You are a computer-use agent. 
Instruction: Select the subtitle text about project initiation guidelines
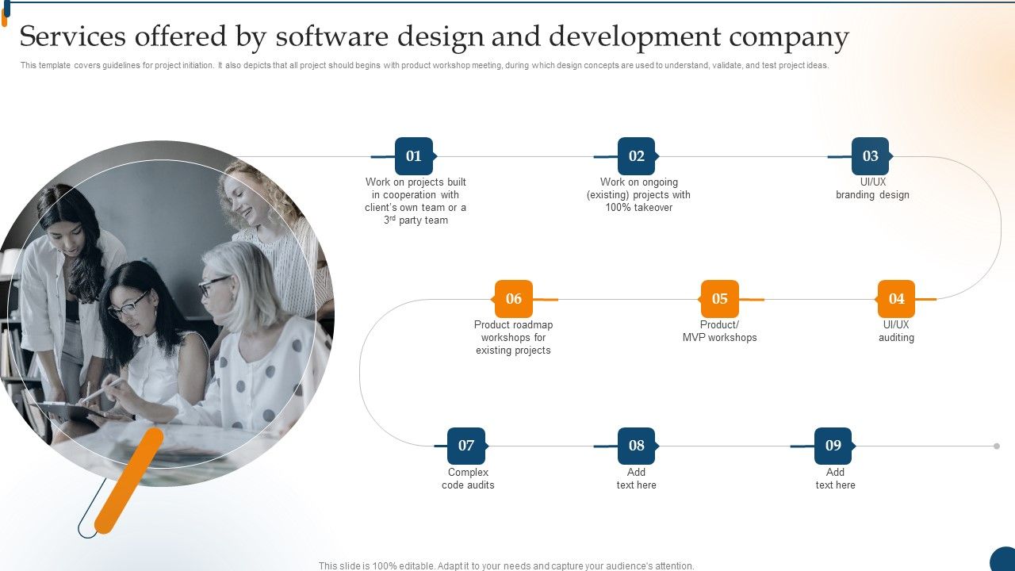point(424,66)
